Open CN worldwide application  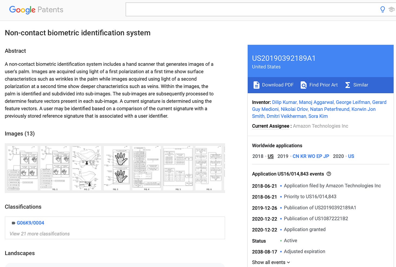[x=296, y=156]
